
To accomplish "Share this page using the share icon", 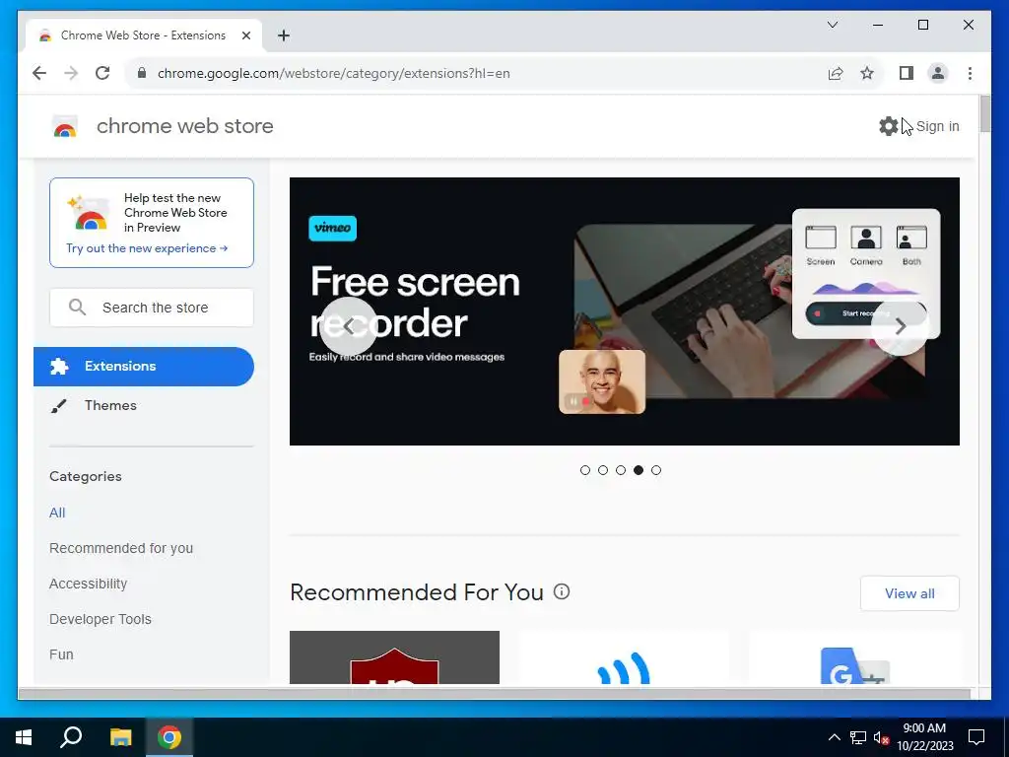I will pyautogui.click(x=836, y=73).
